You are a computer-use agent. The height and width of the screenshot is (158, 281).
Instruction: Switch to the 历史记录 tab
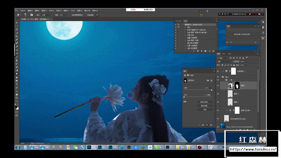click(178, 21)
